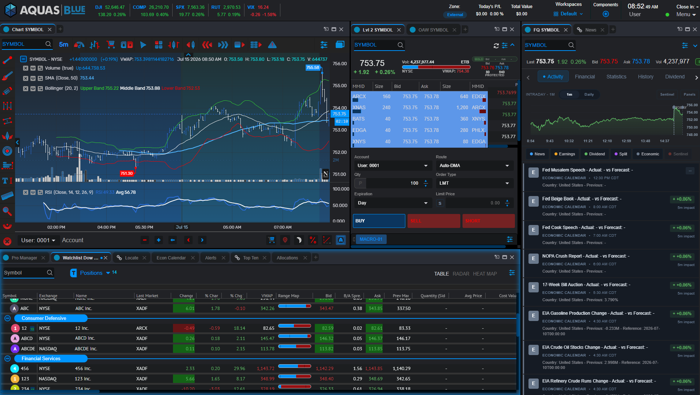Open the Order Type LMT dropdown
Image resolution: width=700 pixels, height=395 pixels.
[474, 183]
